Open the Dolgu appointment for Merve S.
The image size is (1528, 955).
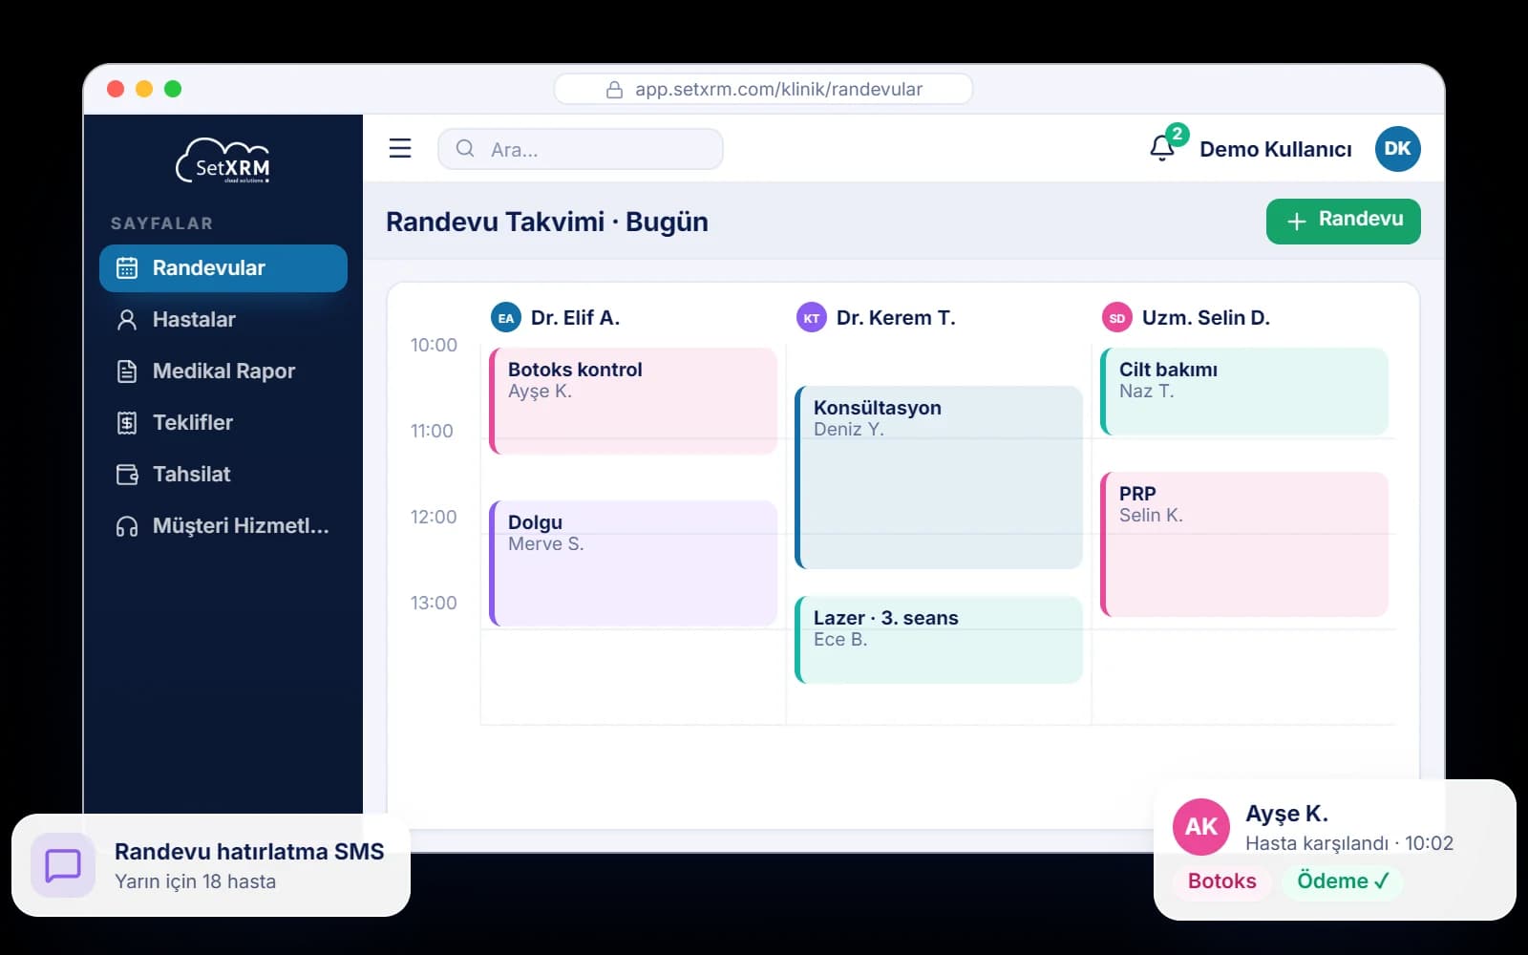(x=633, y=563)
